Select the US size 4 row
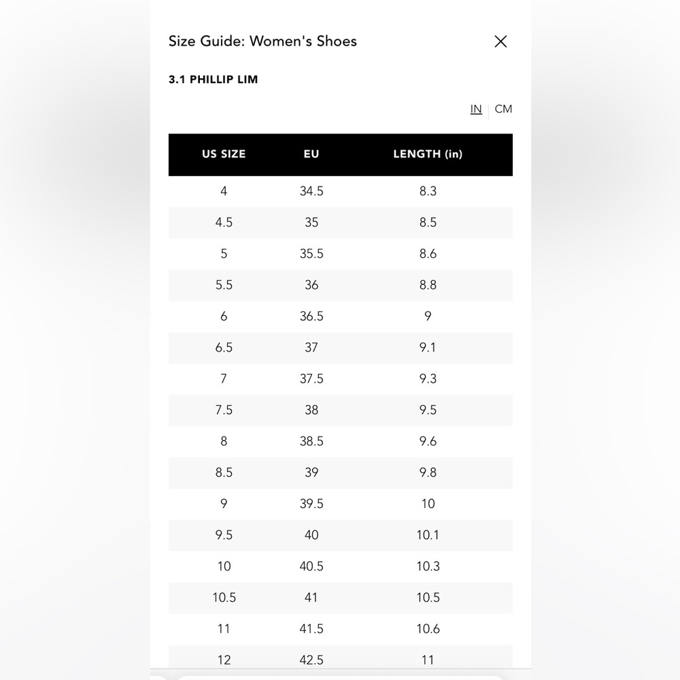Viewport: 680px width, 680px height. [x=341, y=191]
